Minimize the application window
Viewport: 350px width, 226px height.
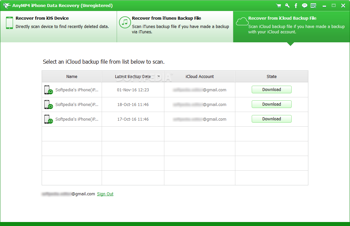coord(324,6)
